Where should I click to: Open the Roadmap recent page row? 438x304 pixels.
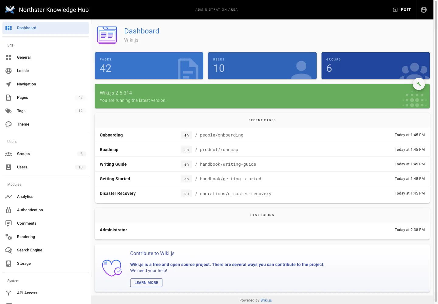(x=262, y=150)
